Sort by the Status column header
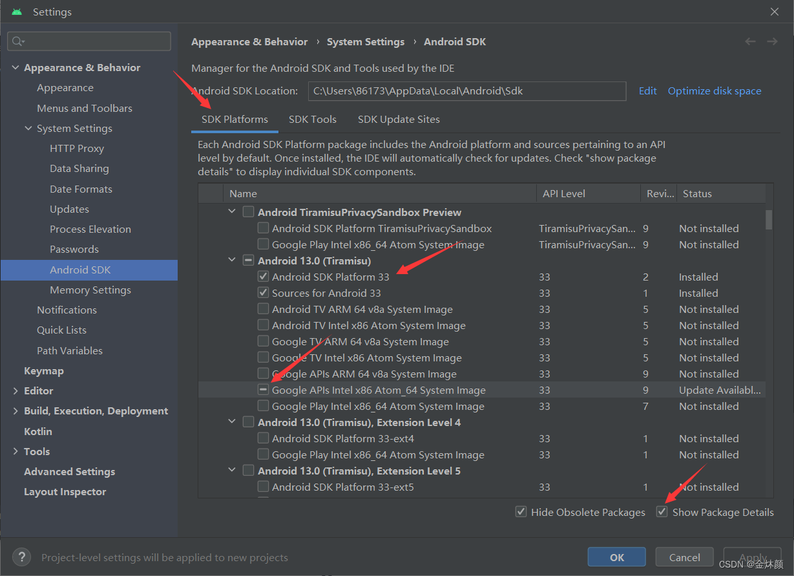The width and height of the screenshot is (794, 576). (721, 193)
